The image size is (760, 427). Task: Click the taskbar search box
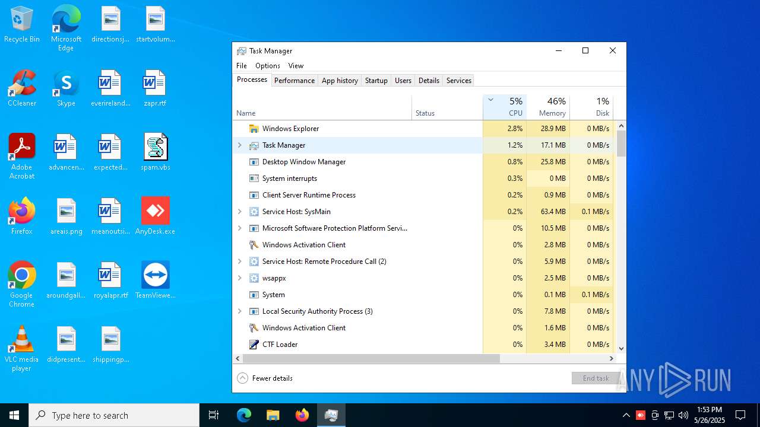pyautogui.click(x=114, y=415)
